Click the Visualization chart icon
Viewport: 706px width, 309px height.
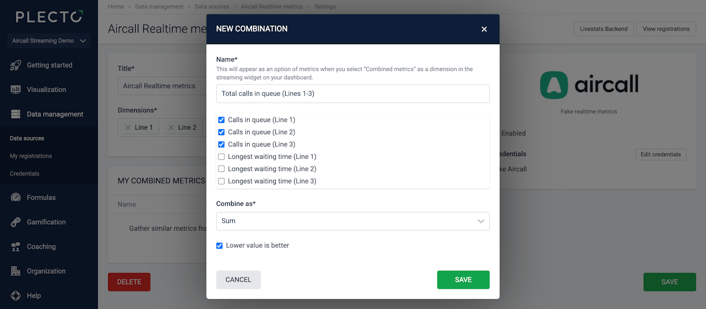pos(15,89)
